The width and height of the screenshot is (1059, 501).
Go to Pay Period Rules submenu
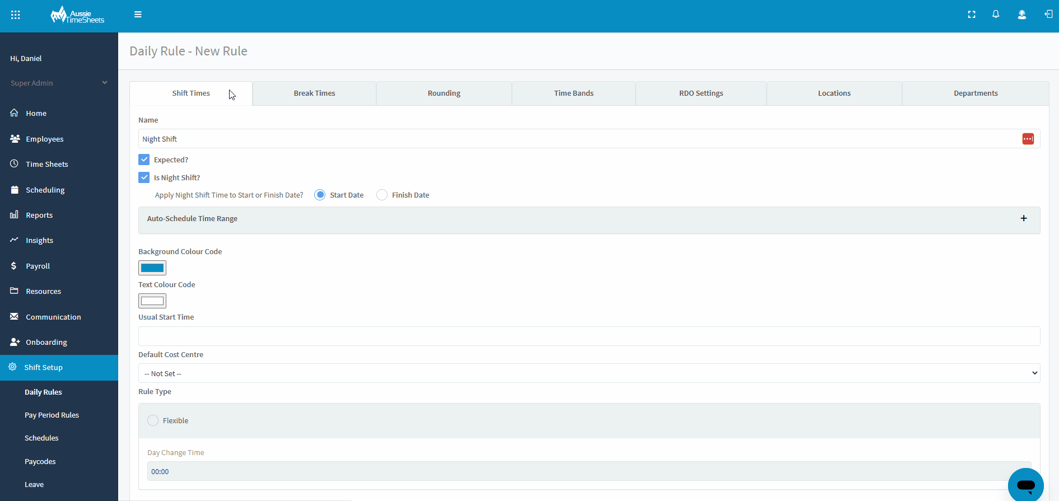click(x=52, y=415)
